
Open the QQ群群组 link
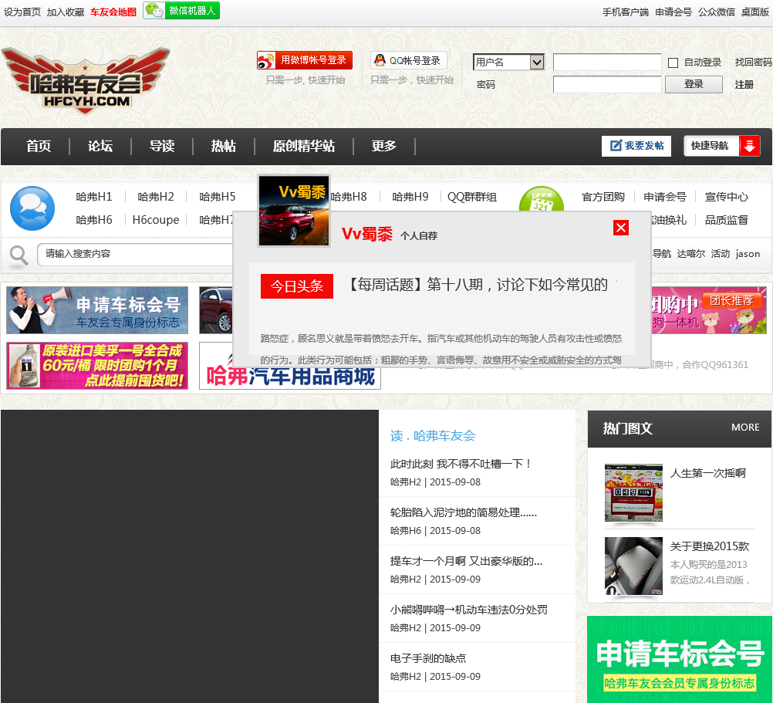click(x=472, y=197)
